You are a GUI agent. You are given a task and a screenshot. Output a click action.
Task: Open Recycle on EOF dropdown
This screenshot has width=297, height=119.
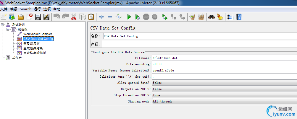[224, 89]
